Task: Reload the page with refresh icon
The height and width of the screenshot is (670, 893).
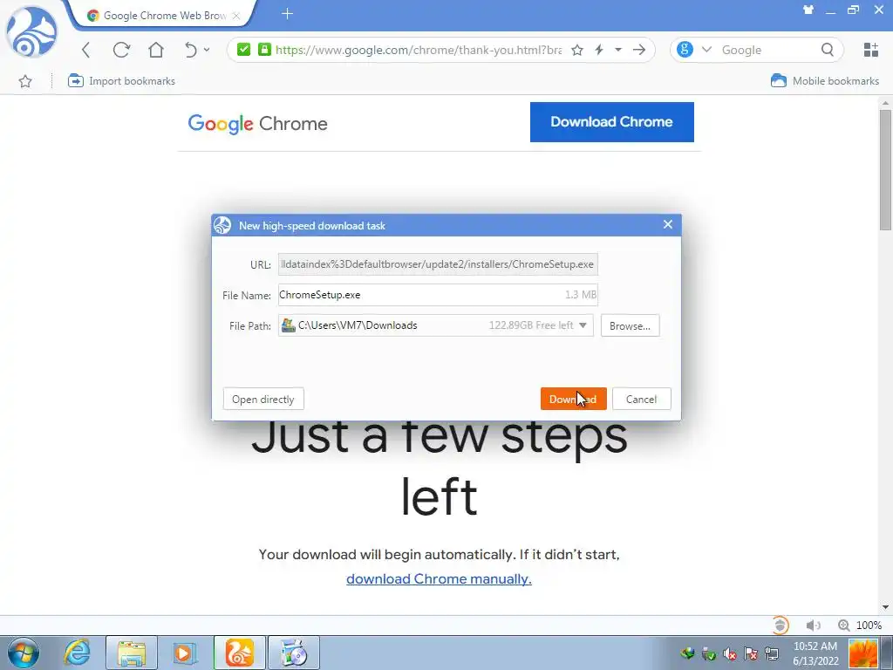Action: [x=121, y=50]
